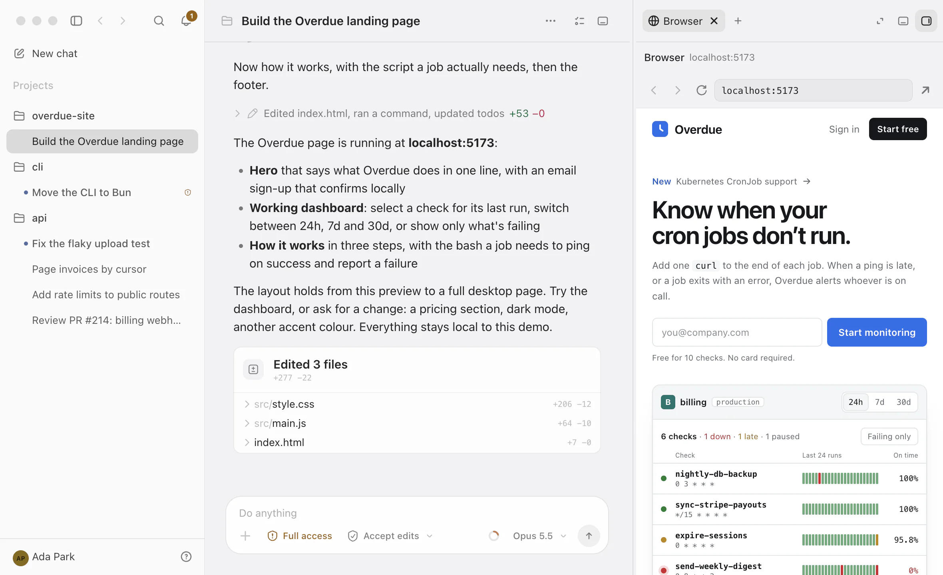The width and height of the screenshot is (943, 575).
Task: Open the overdue-site project folder
Action: pyautogui.click(x=54, y=116)
